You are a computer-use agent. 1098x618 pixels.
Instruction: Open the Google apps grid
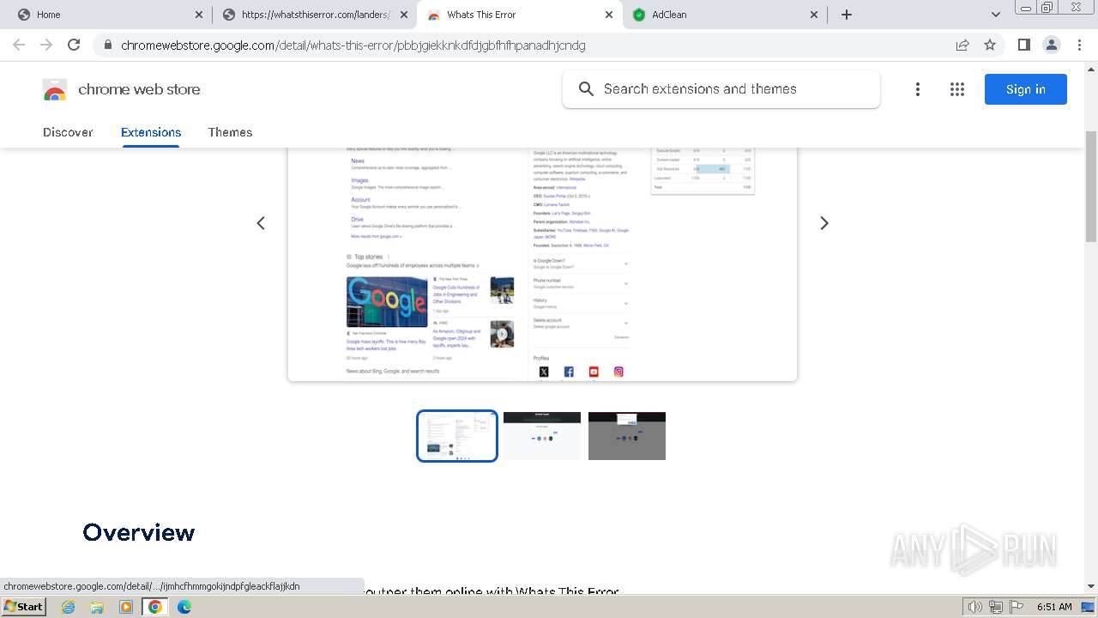point(957,89)
